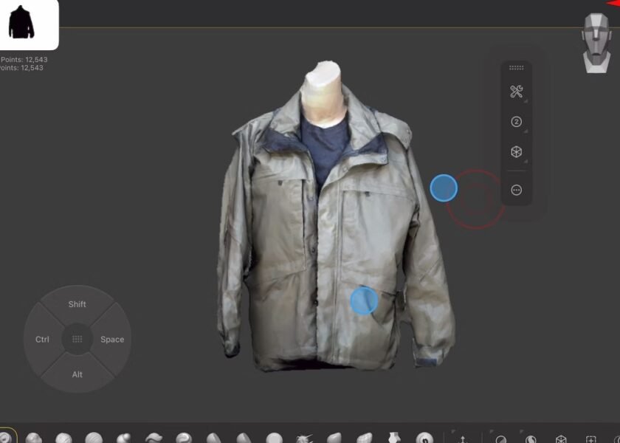
Task: Click the circled number 2 icon
Action: [517, 122]
